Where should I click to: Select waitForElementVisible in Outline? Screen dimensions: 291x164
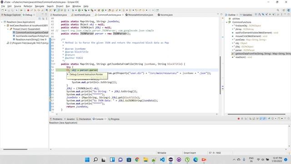[x=255, y=33]
